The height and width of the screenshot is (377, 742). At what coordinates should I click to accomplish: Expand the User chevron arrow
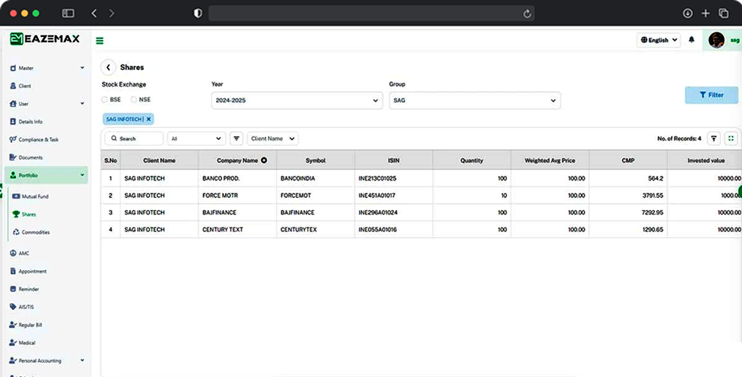coord(82,103)
